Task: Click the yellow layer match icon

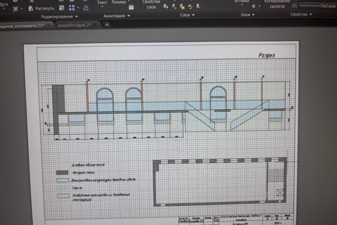Action: (190, 7)
